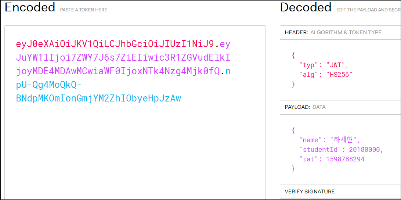Click the 'PASTE A TOKEN HERE' label
401x200 pixels.
pyautogui.click(x=84, y=10)
